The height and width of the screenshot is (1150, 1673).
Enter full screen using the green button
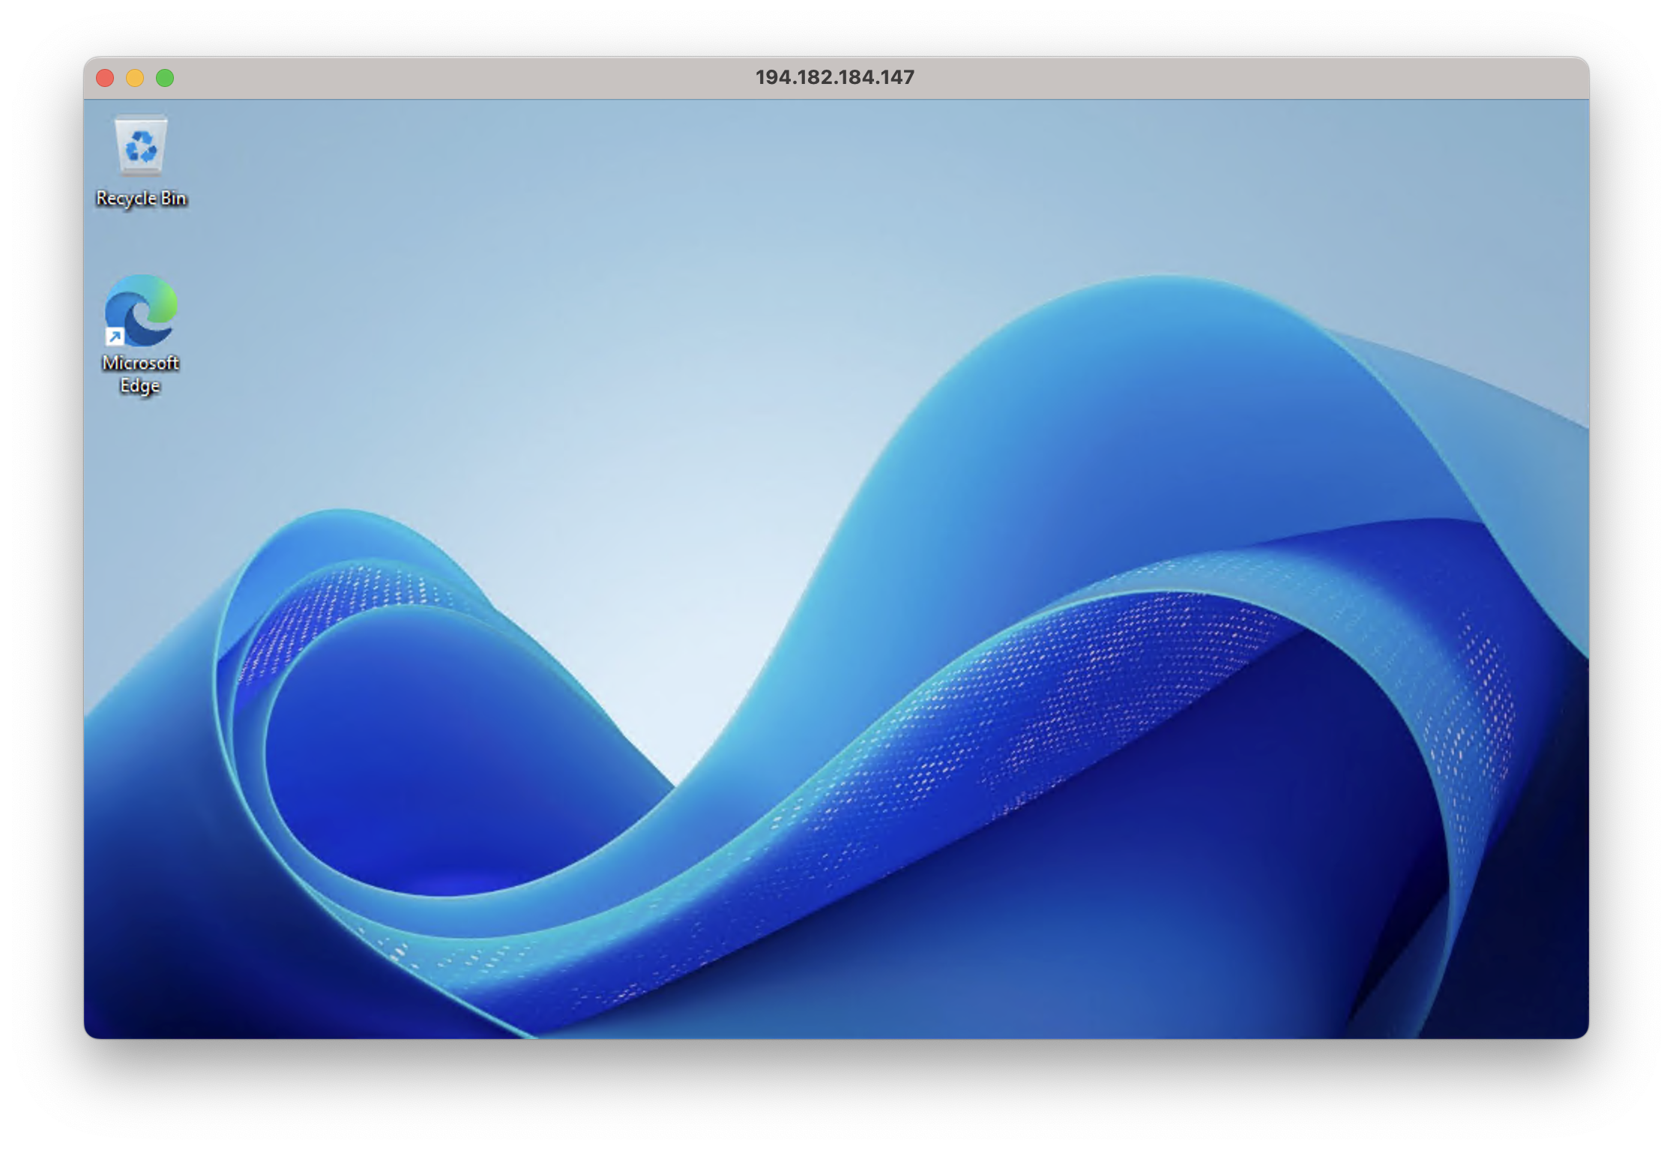pos(165,78)
